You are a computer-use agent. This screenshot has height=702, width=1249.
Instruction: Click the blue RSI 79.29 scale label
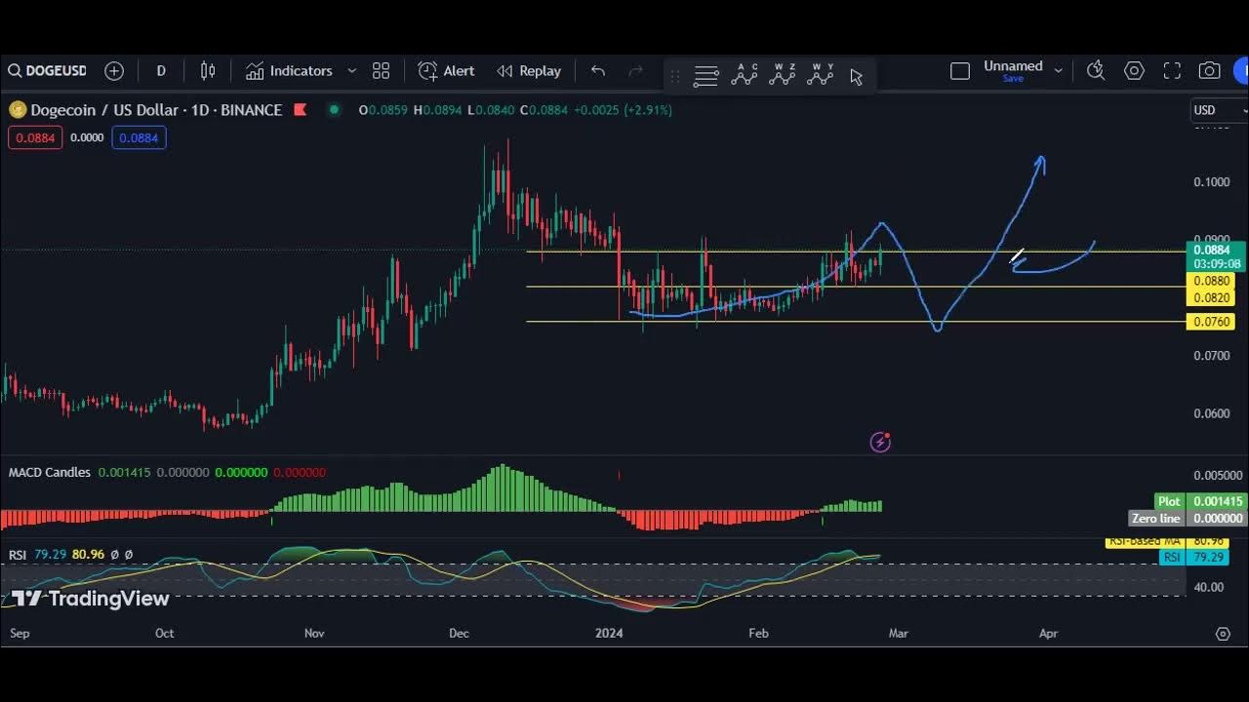pyautogui.click(x=1172, y=558)
